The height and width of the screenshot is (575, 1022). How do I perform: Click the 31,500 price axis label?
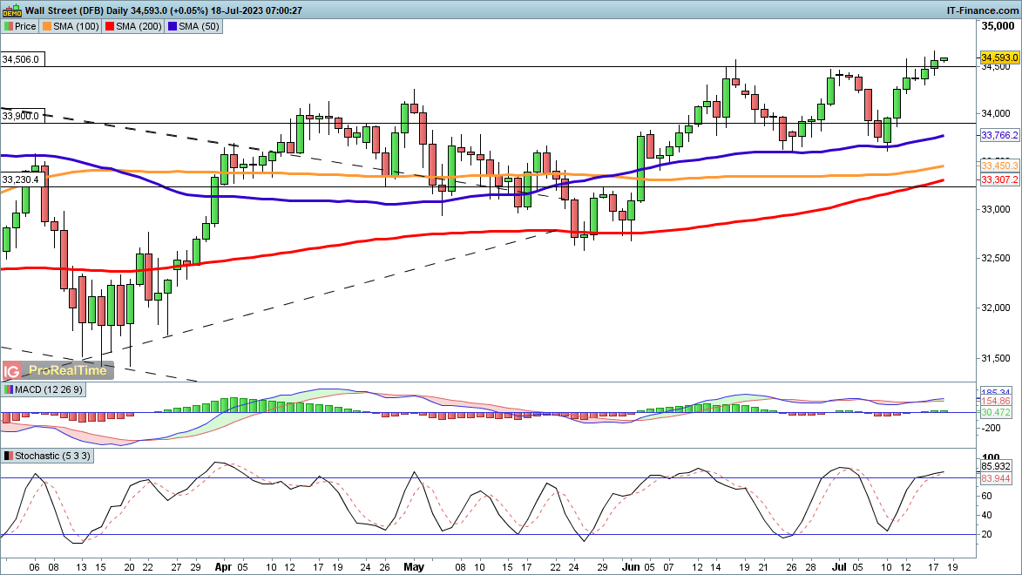click(x=996, y=359)
